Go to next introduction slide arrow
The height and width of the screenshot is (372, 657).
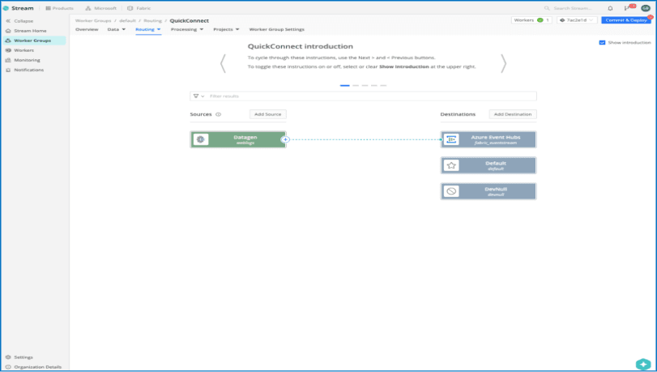[x=503, y=63]
